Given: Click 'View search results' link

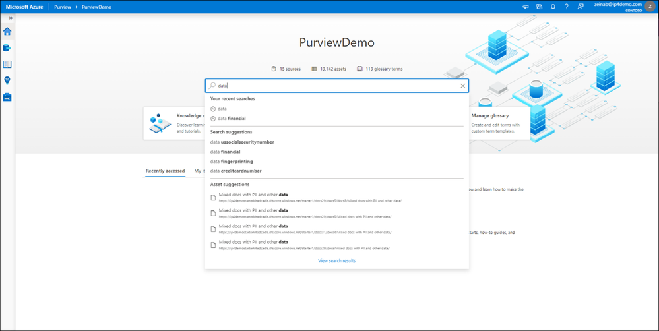Looking at the screenshot, I should pyautogui.click(x=336, y=261).
